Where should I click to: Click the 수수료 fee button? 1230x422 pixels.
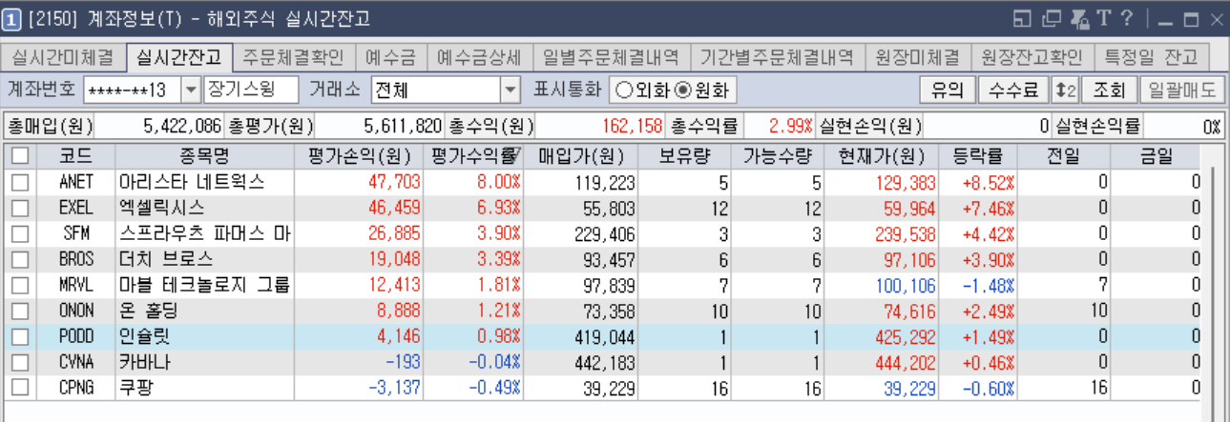(1012, 90)
